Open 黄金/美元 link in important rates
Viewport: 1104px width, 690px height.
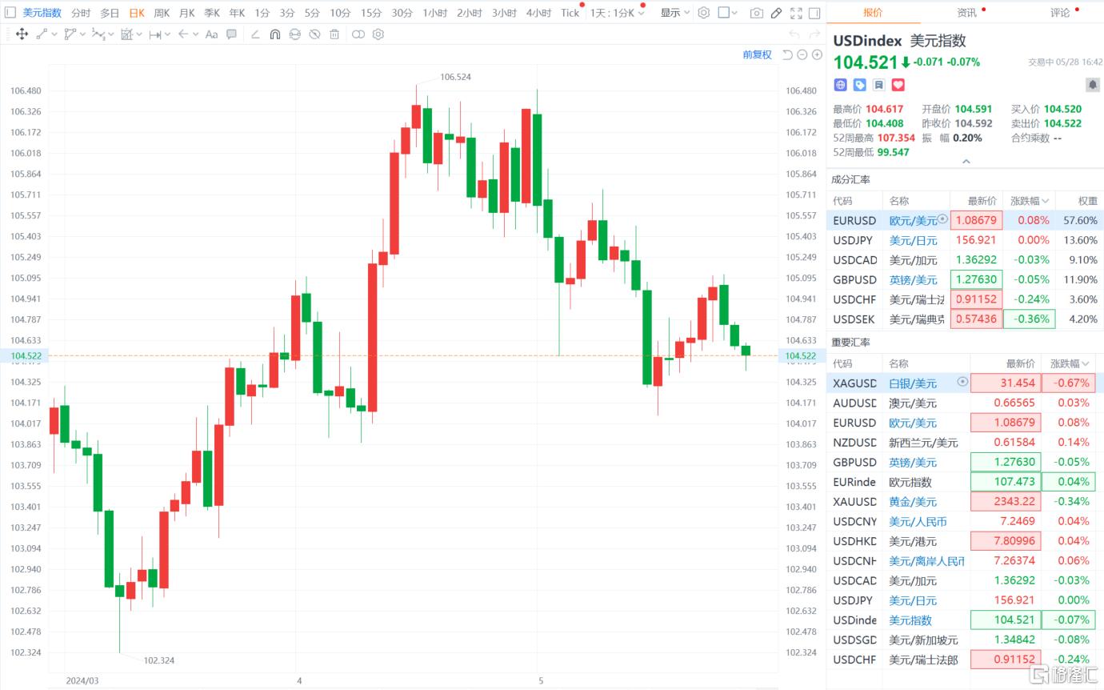(913, 501)
